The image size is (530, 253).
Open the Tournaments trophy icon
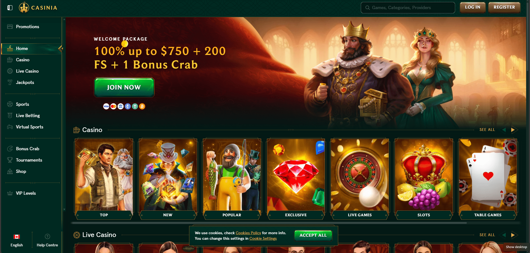pos(10,160)
